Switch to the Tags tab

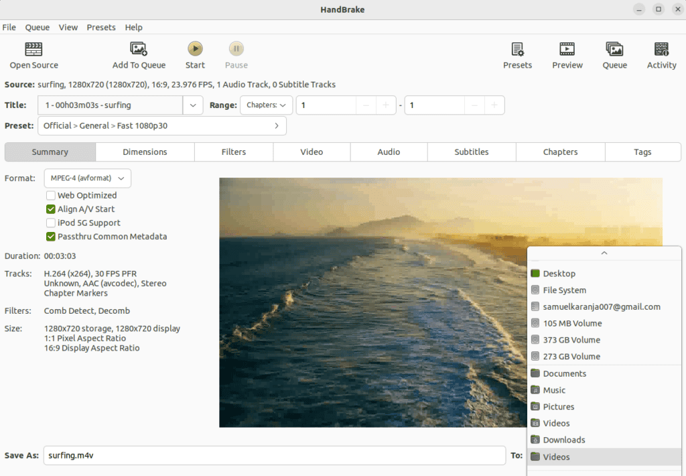tap(642, 152)
